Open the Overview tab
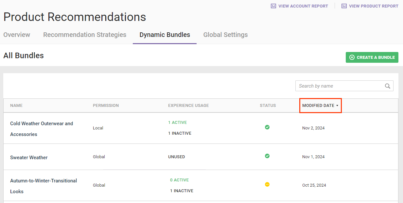The image size is (403, 203). (x=17, y=35)
